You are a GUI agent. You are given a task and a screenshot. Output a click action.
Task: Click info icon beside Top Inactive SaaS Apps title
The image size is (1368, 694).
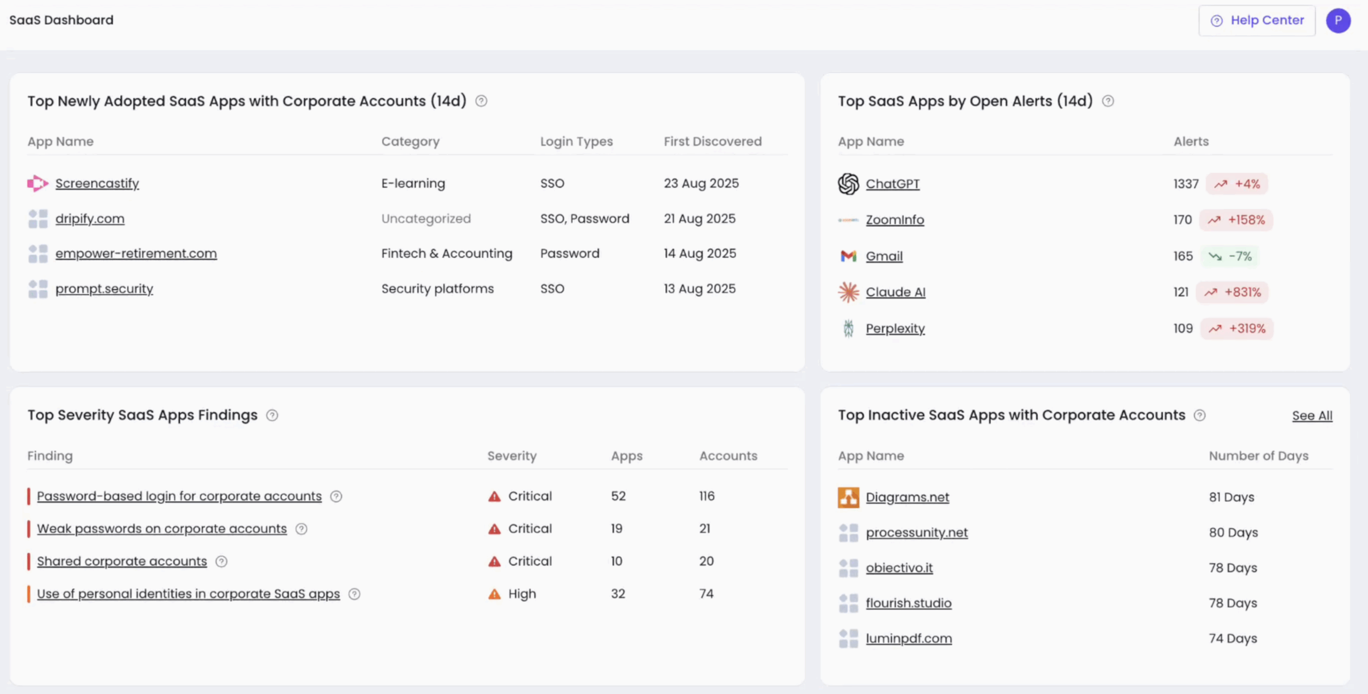(1200, 415)
